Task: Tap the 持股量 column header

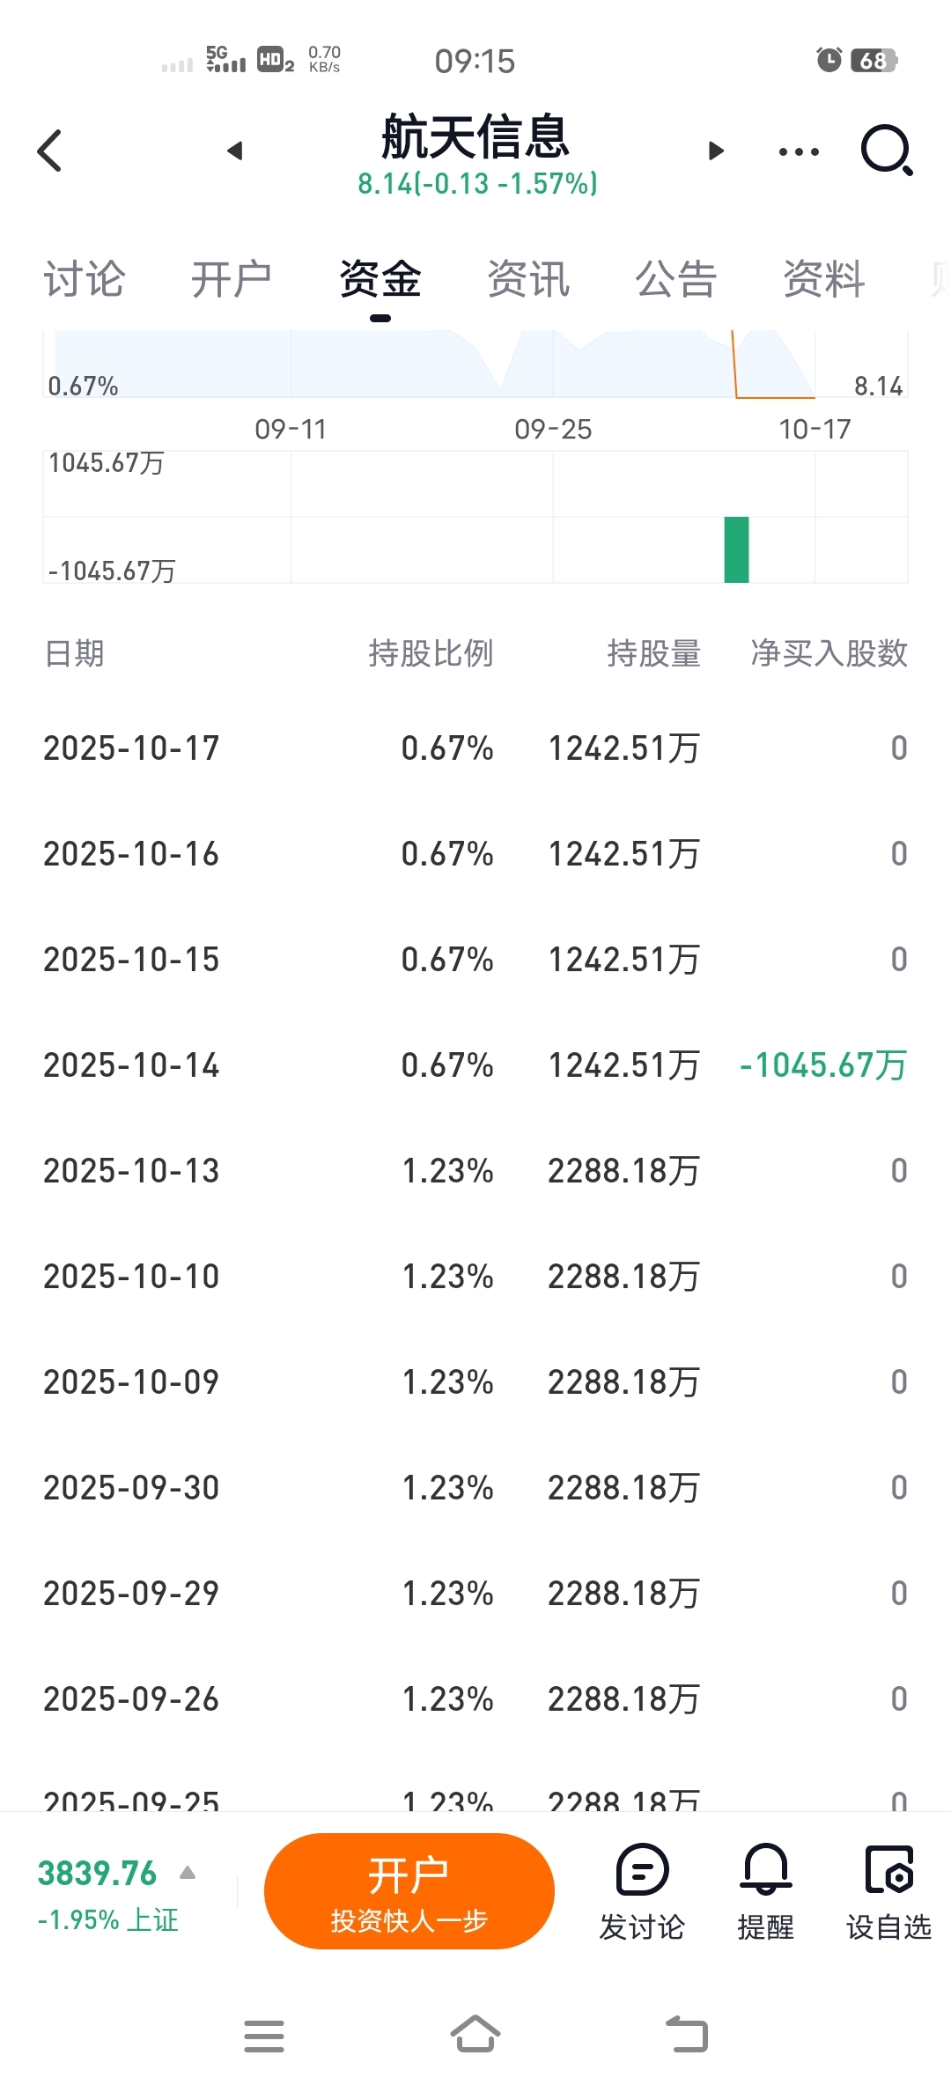Action: tap(654, 653)
